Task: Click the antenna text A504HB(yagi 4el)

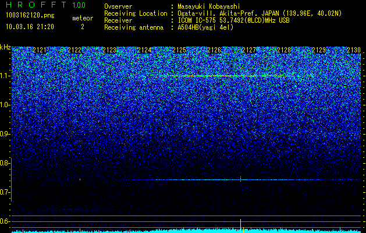Action: click(205, 27)
